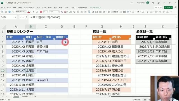This screenshot has height=101, width=179.
Task: Open the 挿入 tab
Action: click(15, 8)
